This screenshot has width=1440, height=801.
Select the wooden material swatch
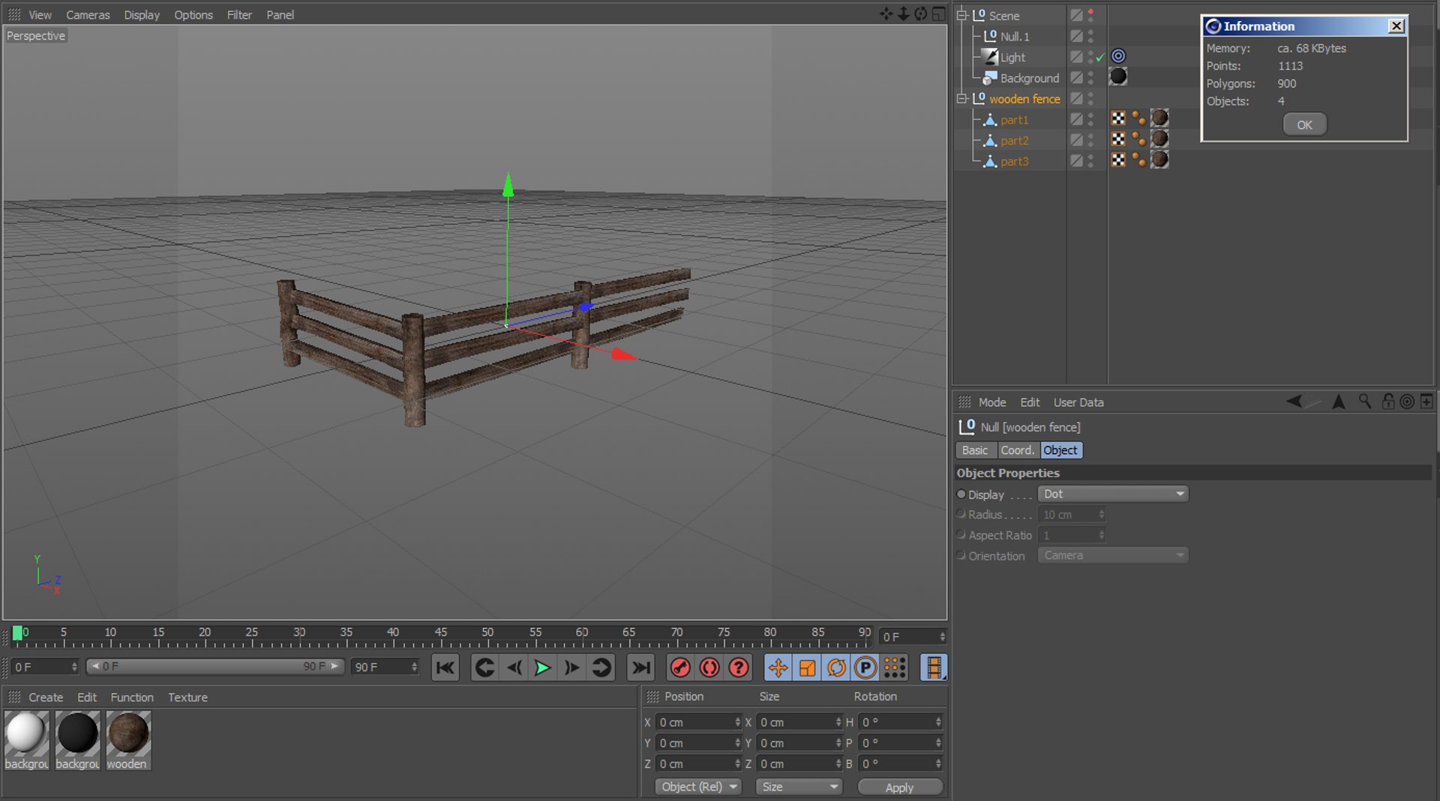click(x=127, y=740)
